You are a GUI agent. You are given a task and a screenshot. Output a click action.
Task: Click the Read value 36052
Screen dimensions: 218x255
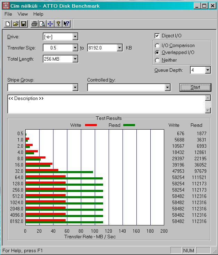(x=200, y=165)
